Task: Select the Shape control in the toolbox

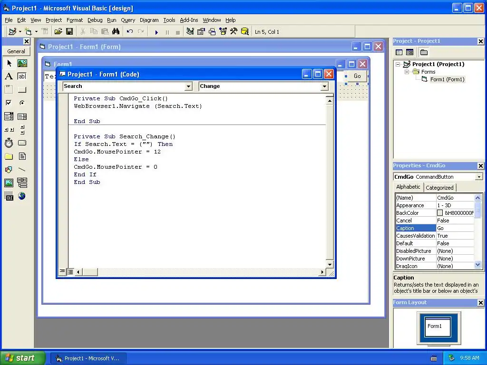Action: point(9,170)
